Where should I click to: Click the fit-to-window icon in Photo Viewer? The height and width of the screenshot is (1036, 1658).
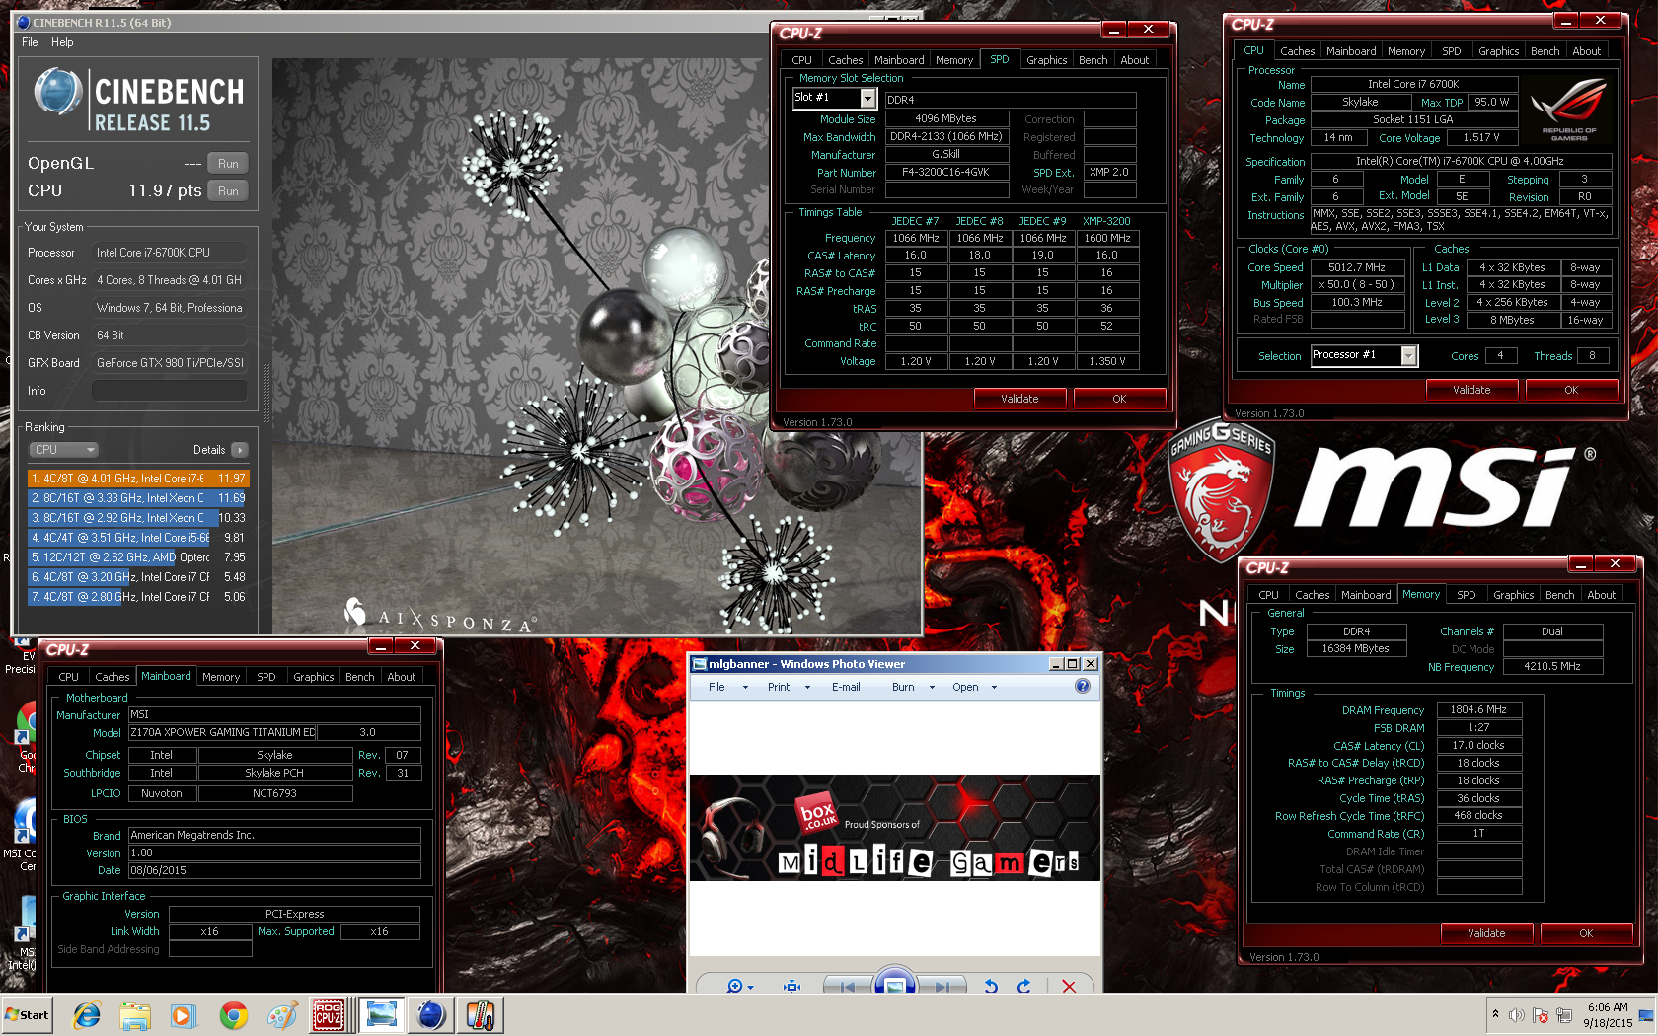791,986
